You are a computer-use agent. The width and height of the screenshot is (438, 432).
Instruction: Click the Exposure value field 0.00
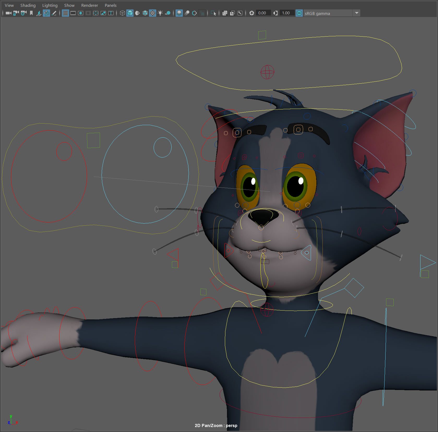click(263, 13)
